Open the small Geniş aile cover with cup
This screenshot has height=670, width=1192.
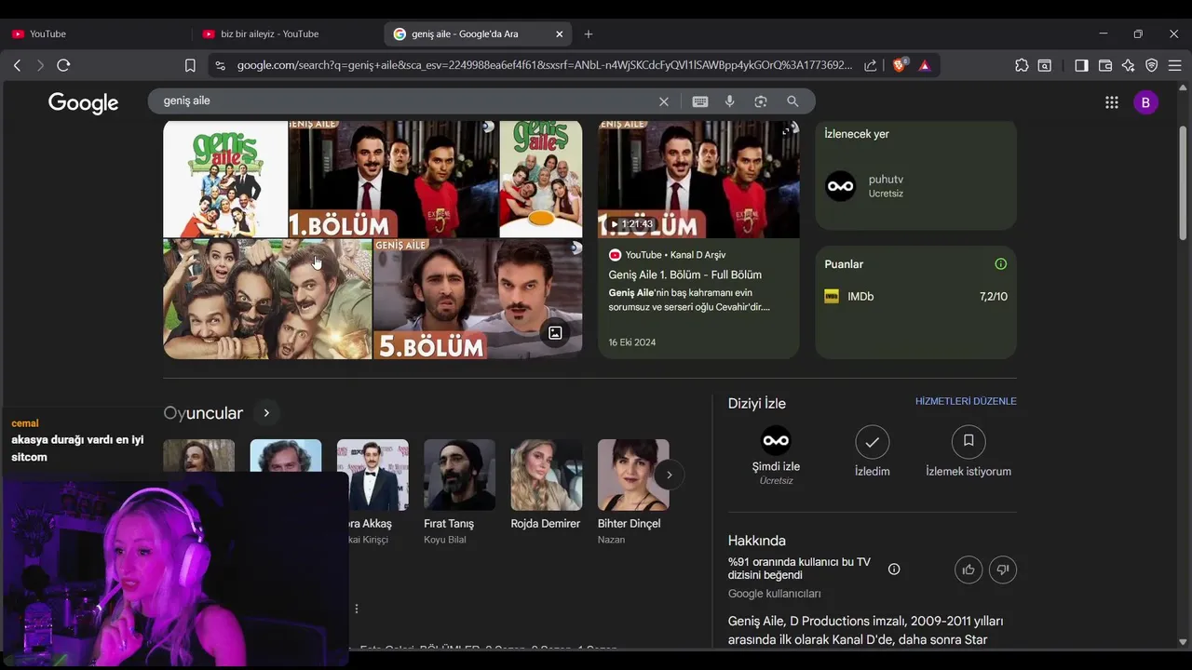pos(541,179)
